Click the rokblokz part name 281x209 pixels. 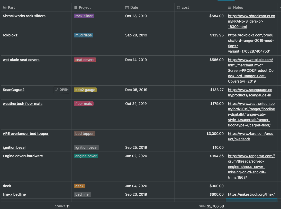pos(10,35)
